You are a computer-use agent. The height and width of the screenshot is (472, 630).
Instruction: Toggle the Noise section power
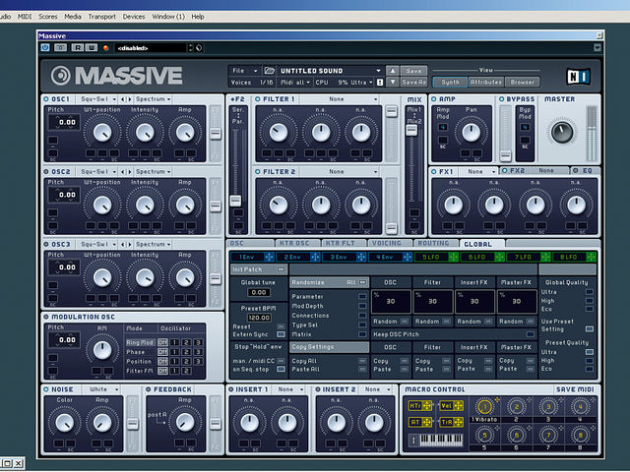46,389
